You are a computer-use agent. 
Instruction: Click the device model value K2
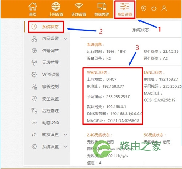pos(108,59)
